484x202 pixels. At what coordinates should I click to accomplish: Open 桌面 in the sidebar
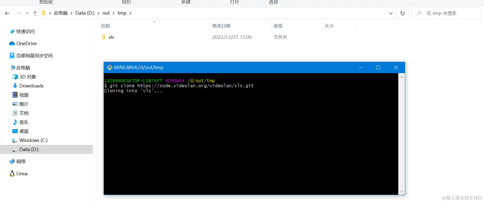coord(24,131)
